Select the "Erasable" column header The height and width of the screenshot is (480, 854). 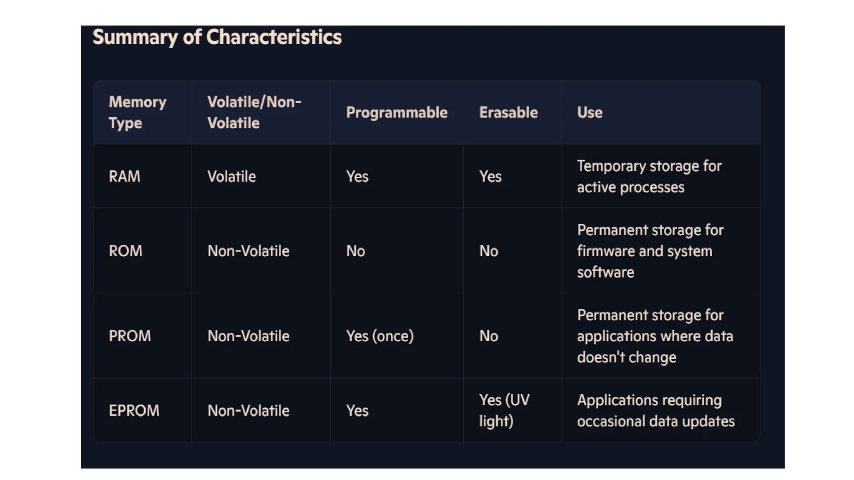click(508, 112)
